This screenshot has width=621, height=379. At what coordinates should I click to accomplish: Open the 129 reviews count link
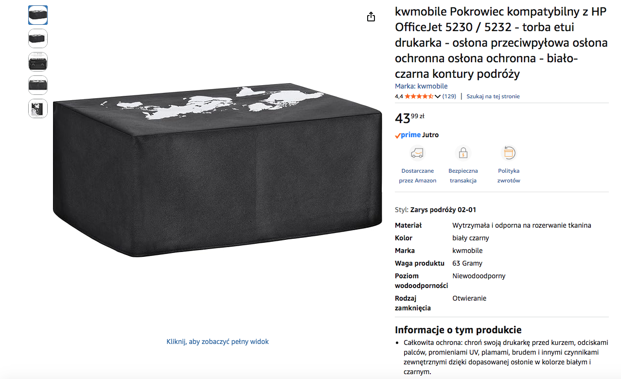449,96
